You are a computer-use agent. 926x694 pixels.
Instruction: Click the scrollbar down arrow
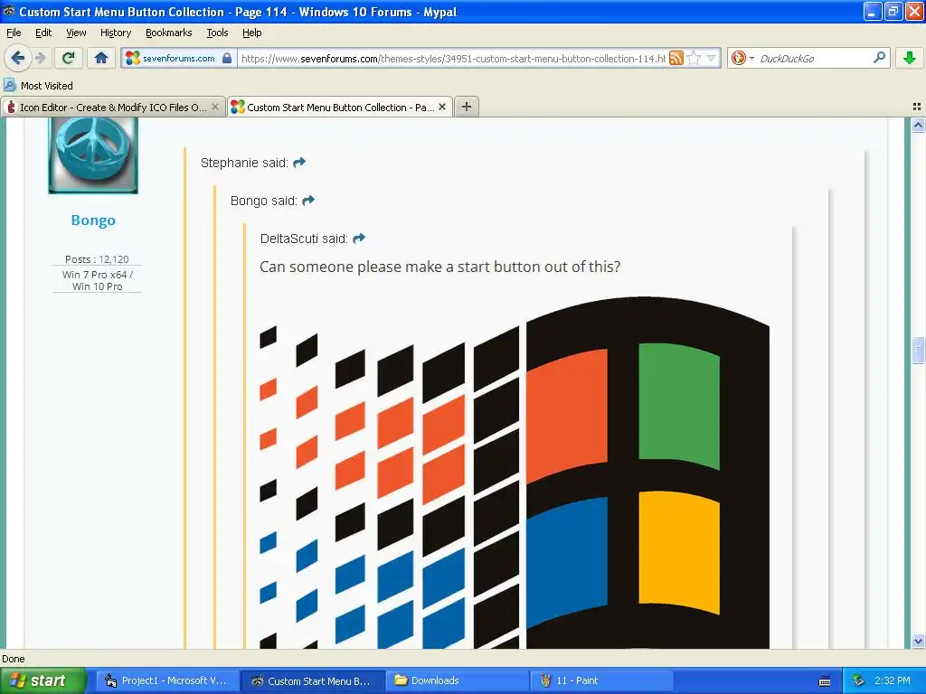click(x=918, y=641)
